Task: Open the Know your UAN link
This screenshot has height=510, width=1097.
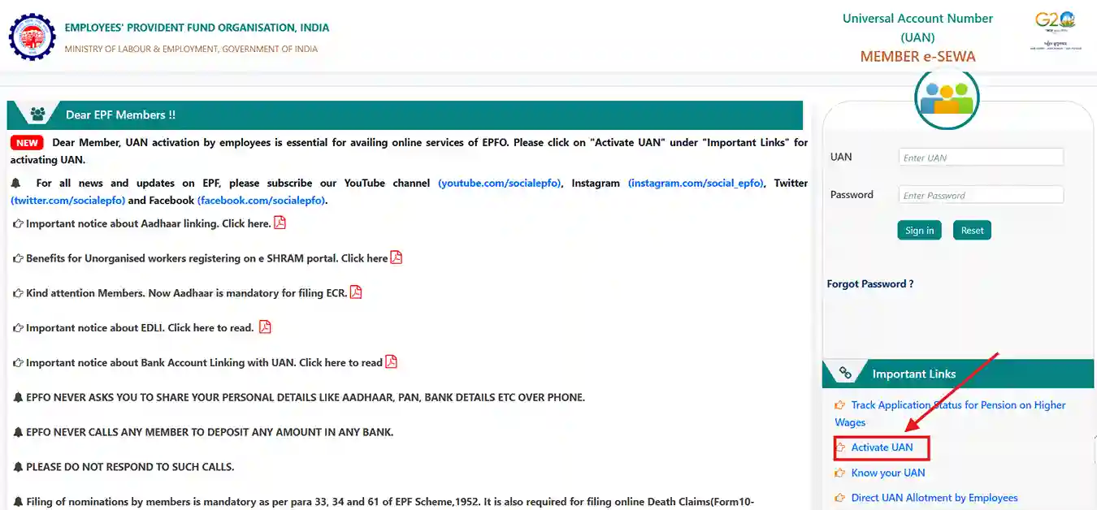Action: 888,473
